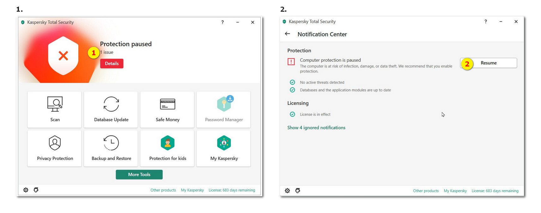Open settings gear in main window
The width and height of the screenshot is (541, 213).
tap(26, 190)
